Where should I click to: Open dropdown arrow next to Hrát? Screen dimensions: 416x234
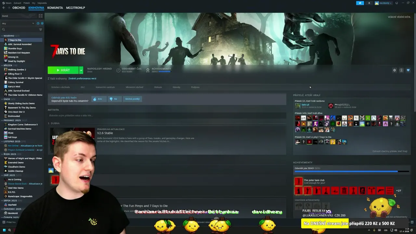[x=81, y=70]
